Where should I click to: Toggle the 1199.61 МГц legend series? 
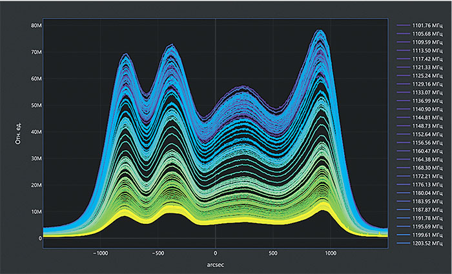(426, 235)
